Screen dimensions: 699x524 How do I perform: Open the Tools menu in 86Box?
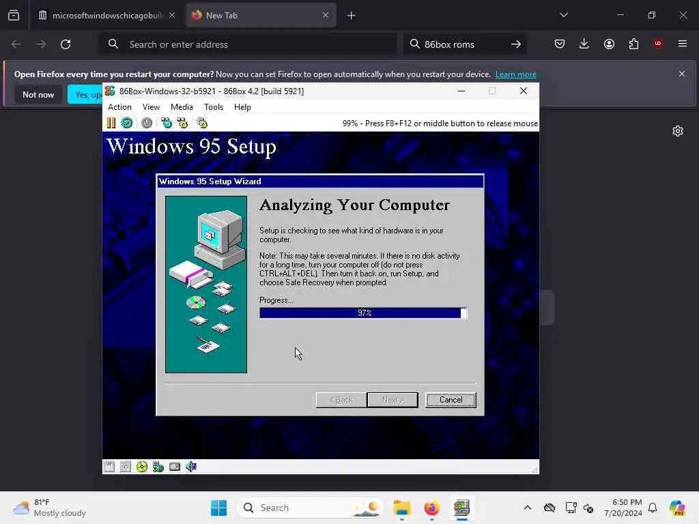214,107
